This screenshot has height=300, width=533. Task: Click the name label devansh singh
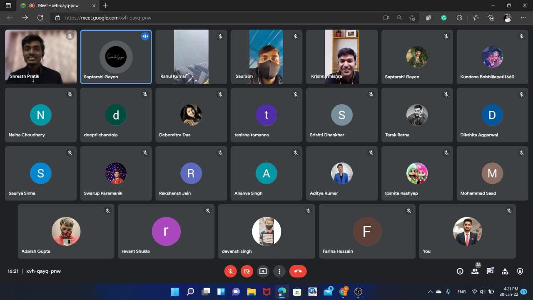[237, 251]
